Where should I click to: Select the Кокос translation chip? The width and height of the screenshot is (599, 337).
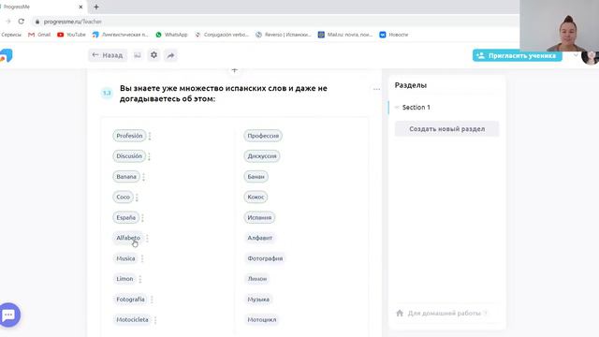[256, 197]
